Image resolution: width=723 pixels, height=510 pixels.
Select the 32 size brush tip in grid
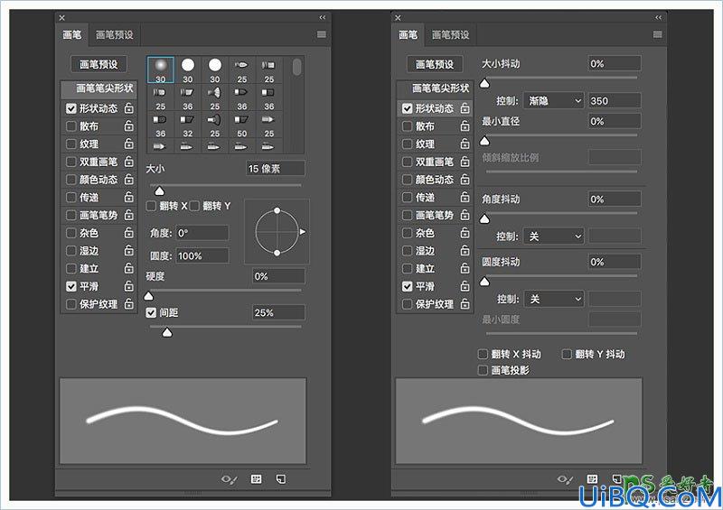188,125
